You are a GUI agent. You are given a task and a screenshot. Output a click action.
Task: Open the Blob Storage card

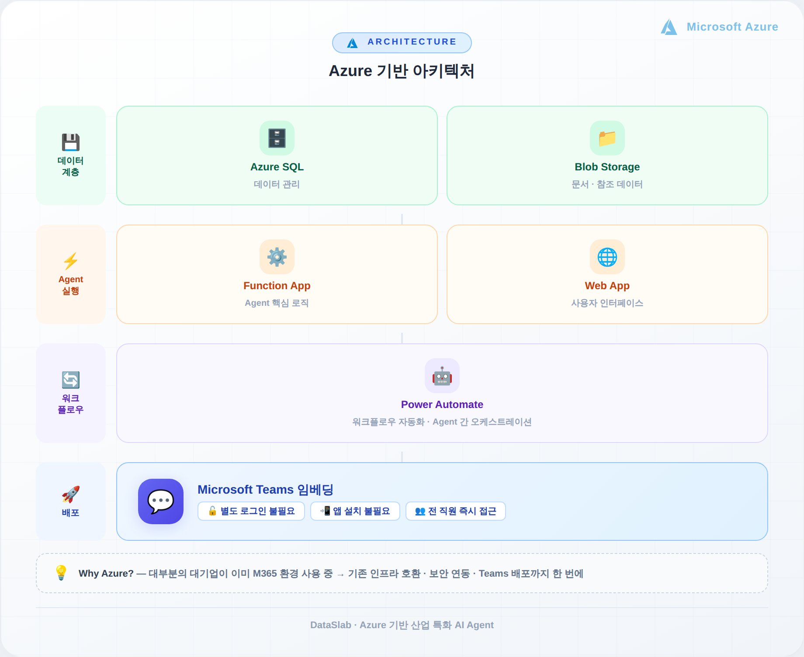(x=607, y=156)
